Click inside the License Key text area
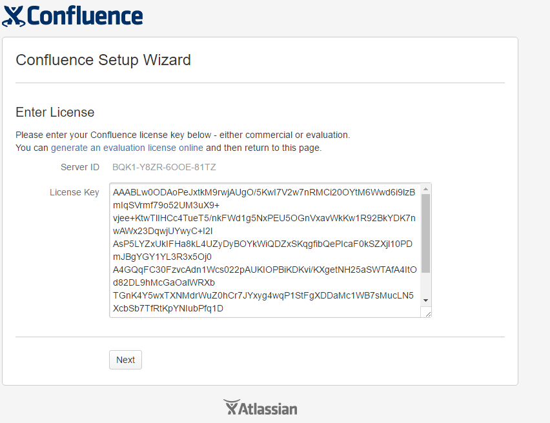 [265, 250]
